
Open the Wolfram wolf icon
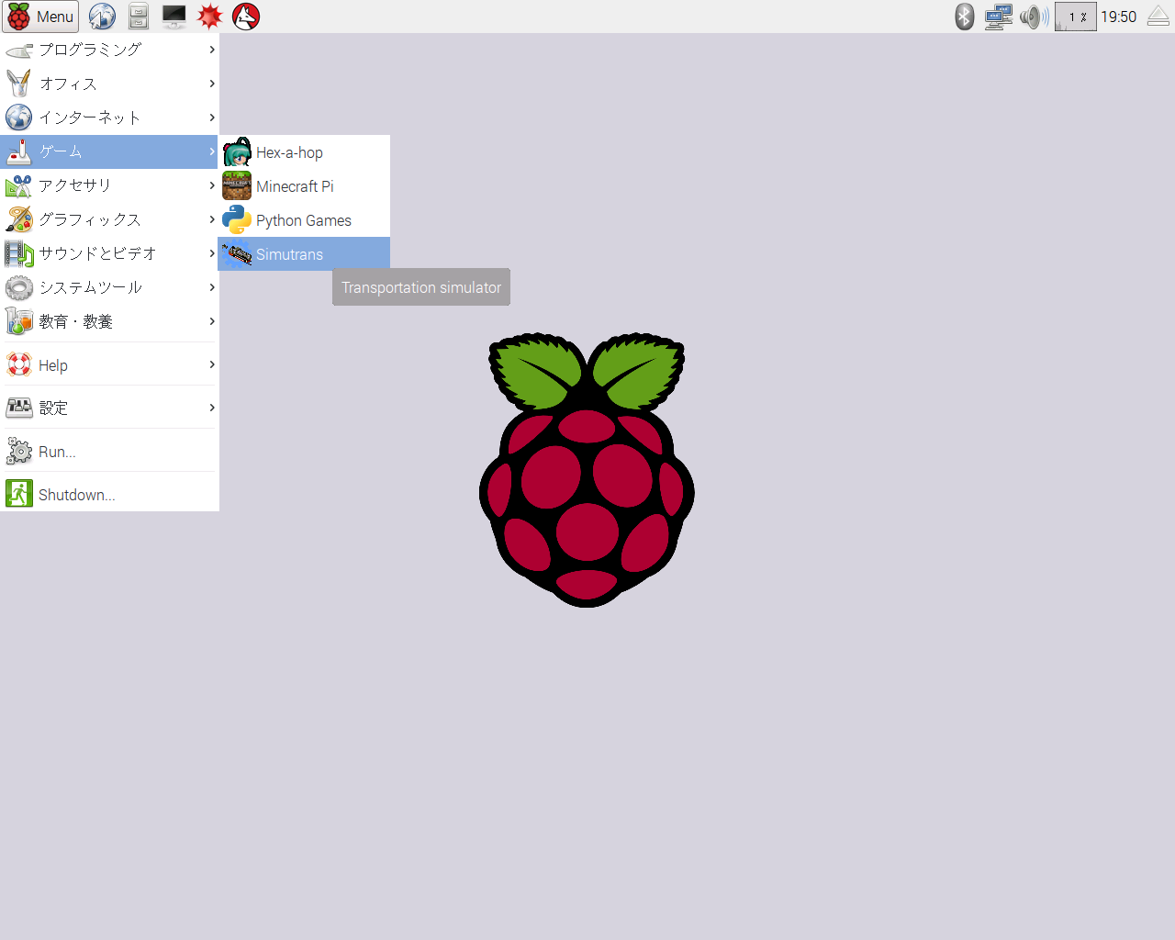(246, 17)
